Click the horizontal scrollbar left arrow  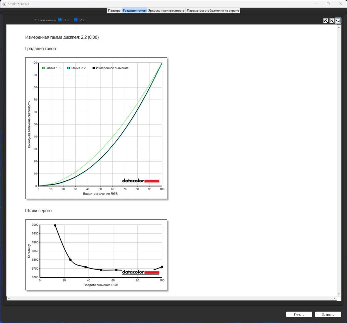coord(9,298)
